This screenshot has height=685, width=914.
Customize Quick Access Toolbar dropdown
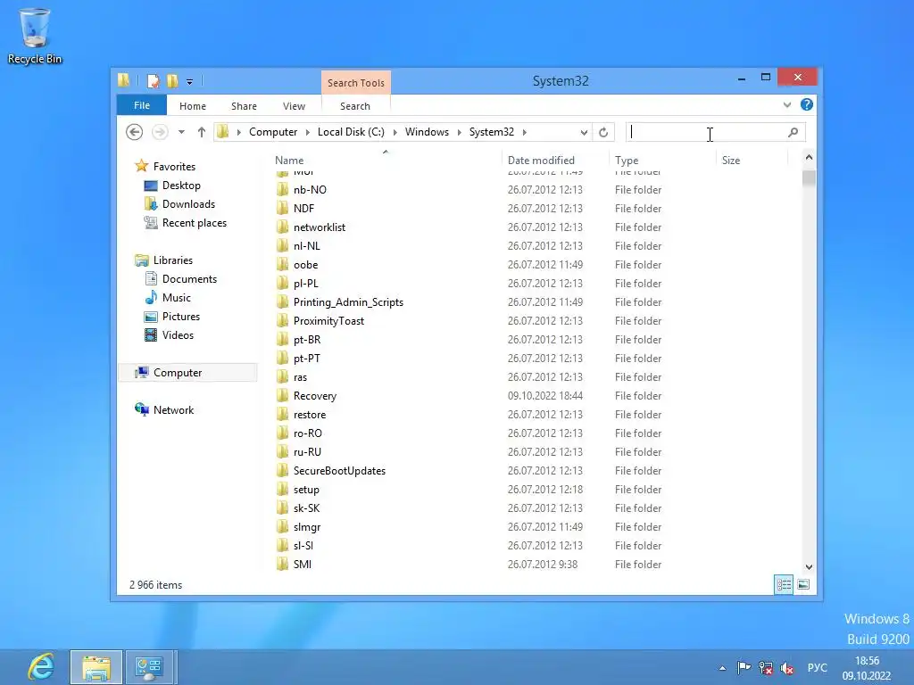coord(189,81)
